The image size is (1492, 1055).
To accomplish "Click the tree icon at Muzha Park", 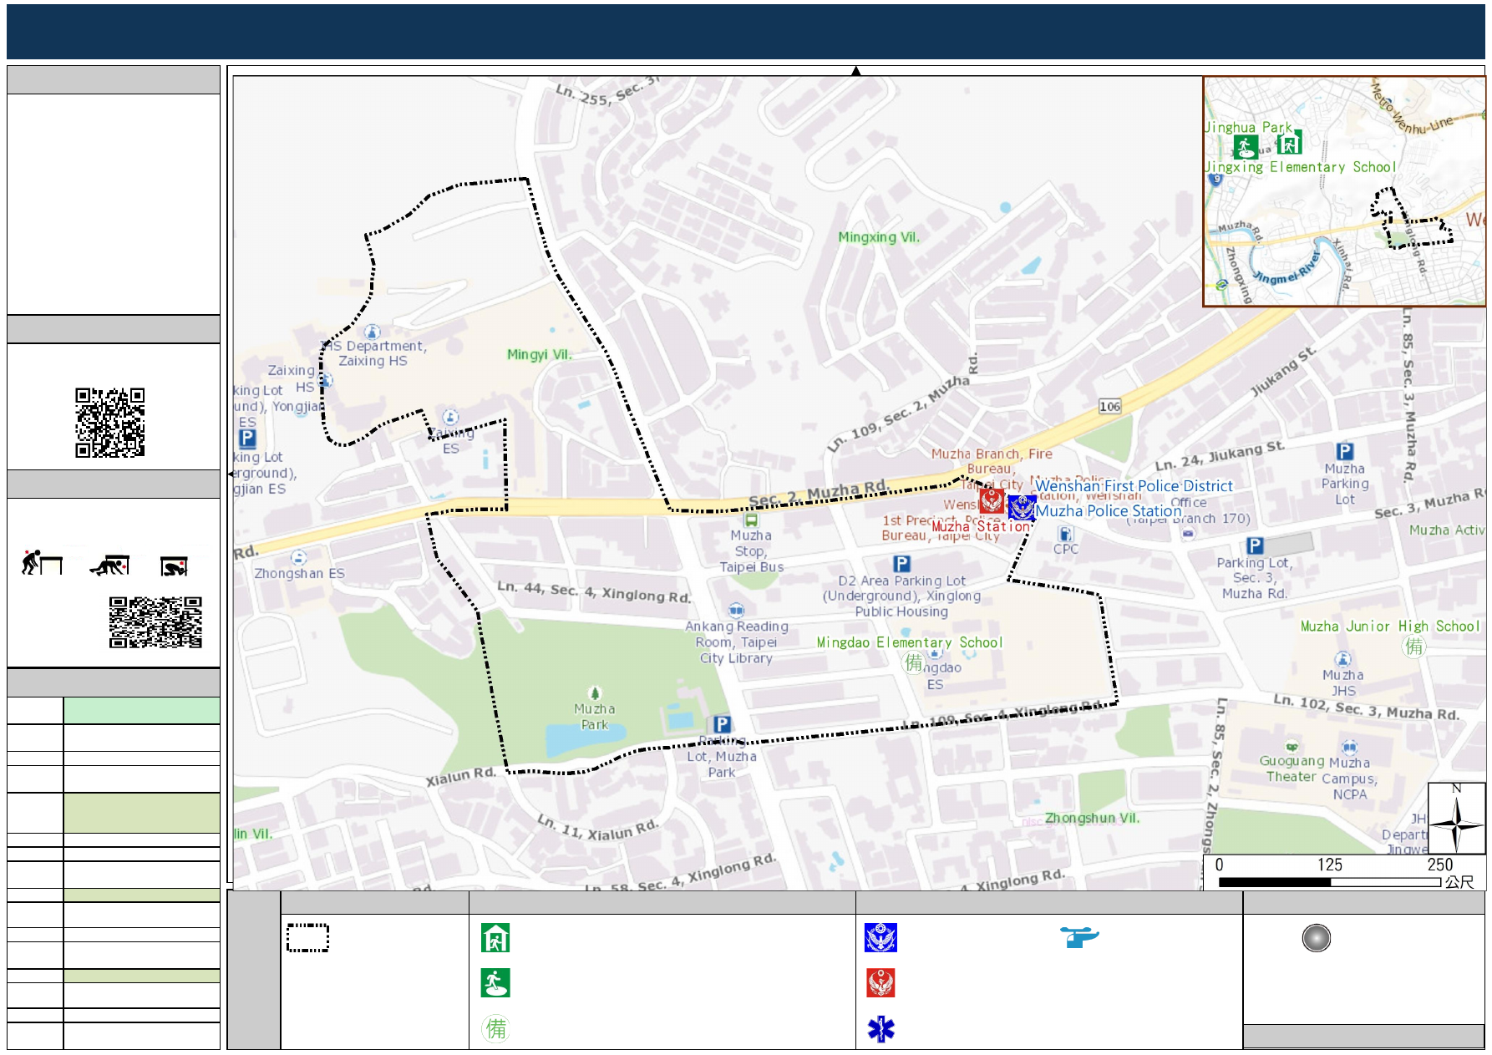I will tap(594, 692).
